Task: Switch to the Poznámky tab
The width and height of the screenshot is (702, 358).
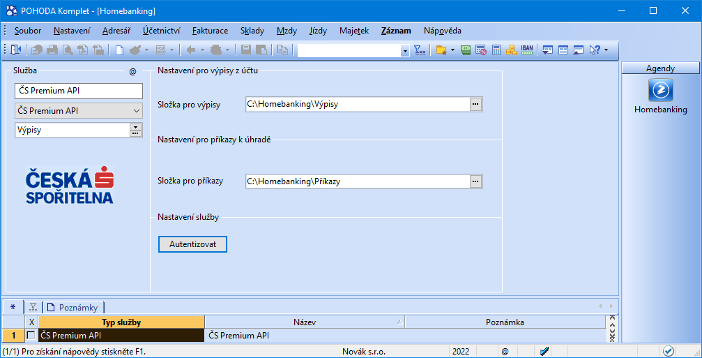Action: [74, 307]
